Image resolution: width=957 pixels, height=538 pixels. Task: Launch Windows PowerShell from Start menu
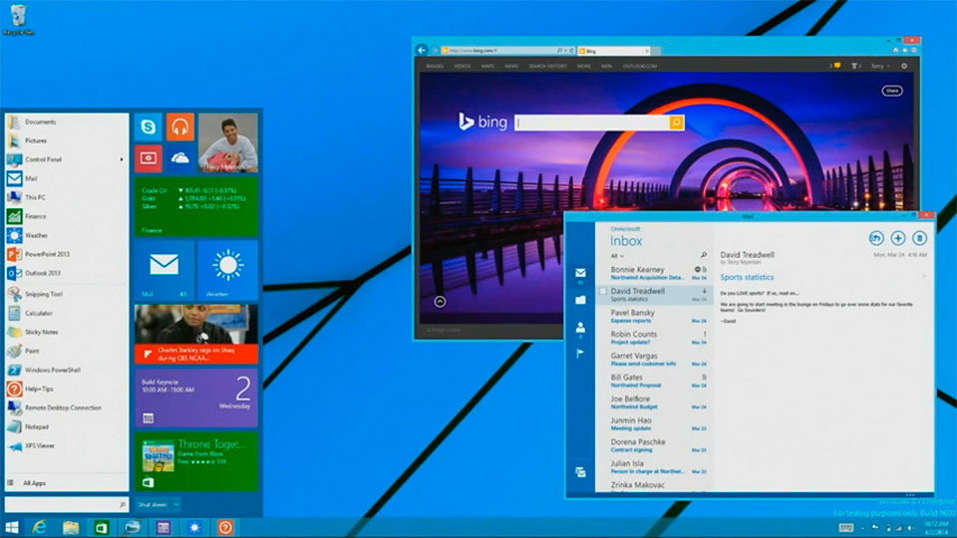[x=67, y=371]
